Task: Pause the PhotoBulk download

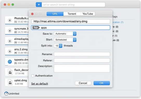Action: [x=10, y=20]
